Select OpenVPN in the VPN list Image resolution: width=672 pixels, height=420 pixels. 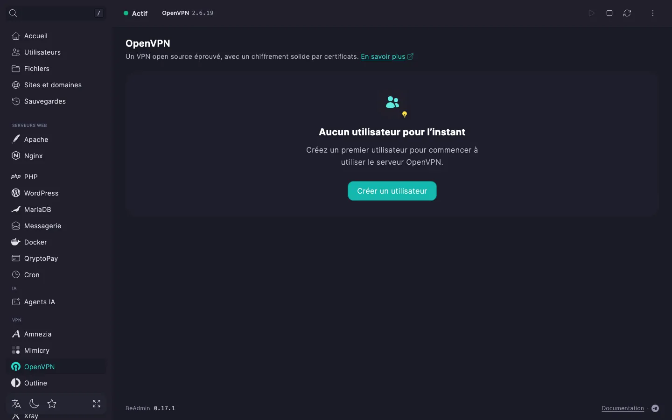(x=56, y=366)
